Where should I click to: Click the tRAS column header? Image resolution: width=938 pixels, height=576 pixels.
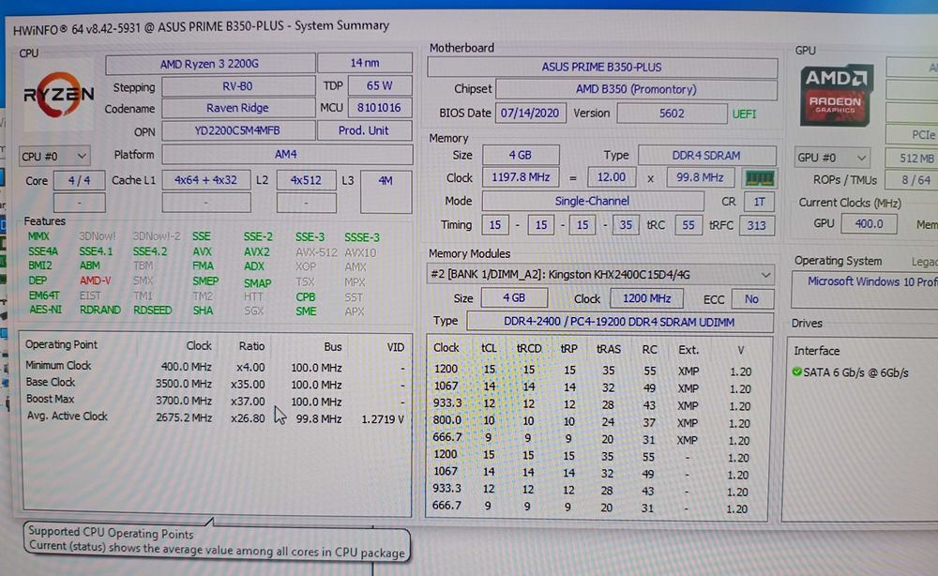tap(609, 349)
